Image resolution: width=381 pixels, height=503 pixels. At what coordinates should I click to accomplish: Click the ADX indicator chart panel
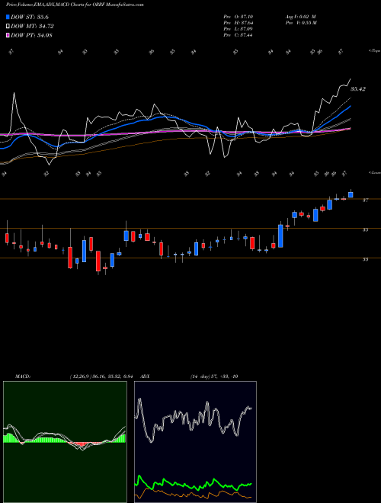[195, 442]
